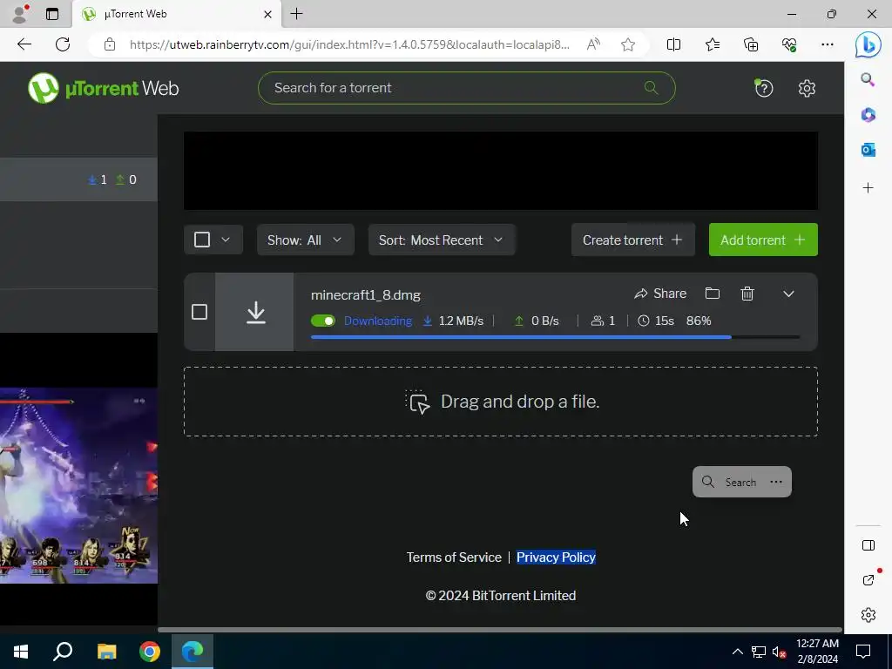Click the 1.2 MB/s download speed

pos(461,321)
